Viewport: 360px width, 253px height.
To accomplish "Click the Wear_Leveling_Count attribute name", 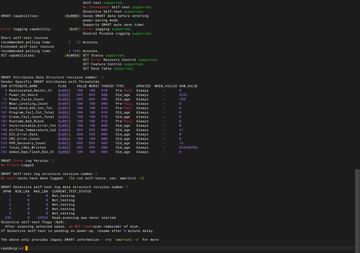I will [28, 104].
